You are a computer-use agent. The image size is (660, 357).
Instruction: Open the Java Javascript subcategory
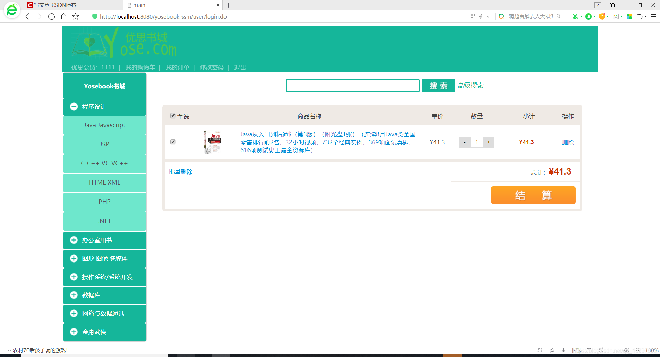click(x=105, y=125)
